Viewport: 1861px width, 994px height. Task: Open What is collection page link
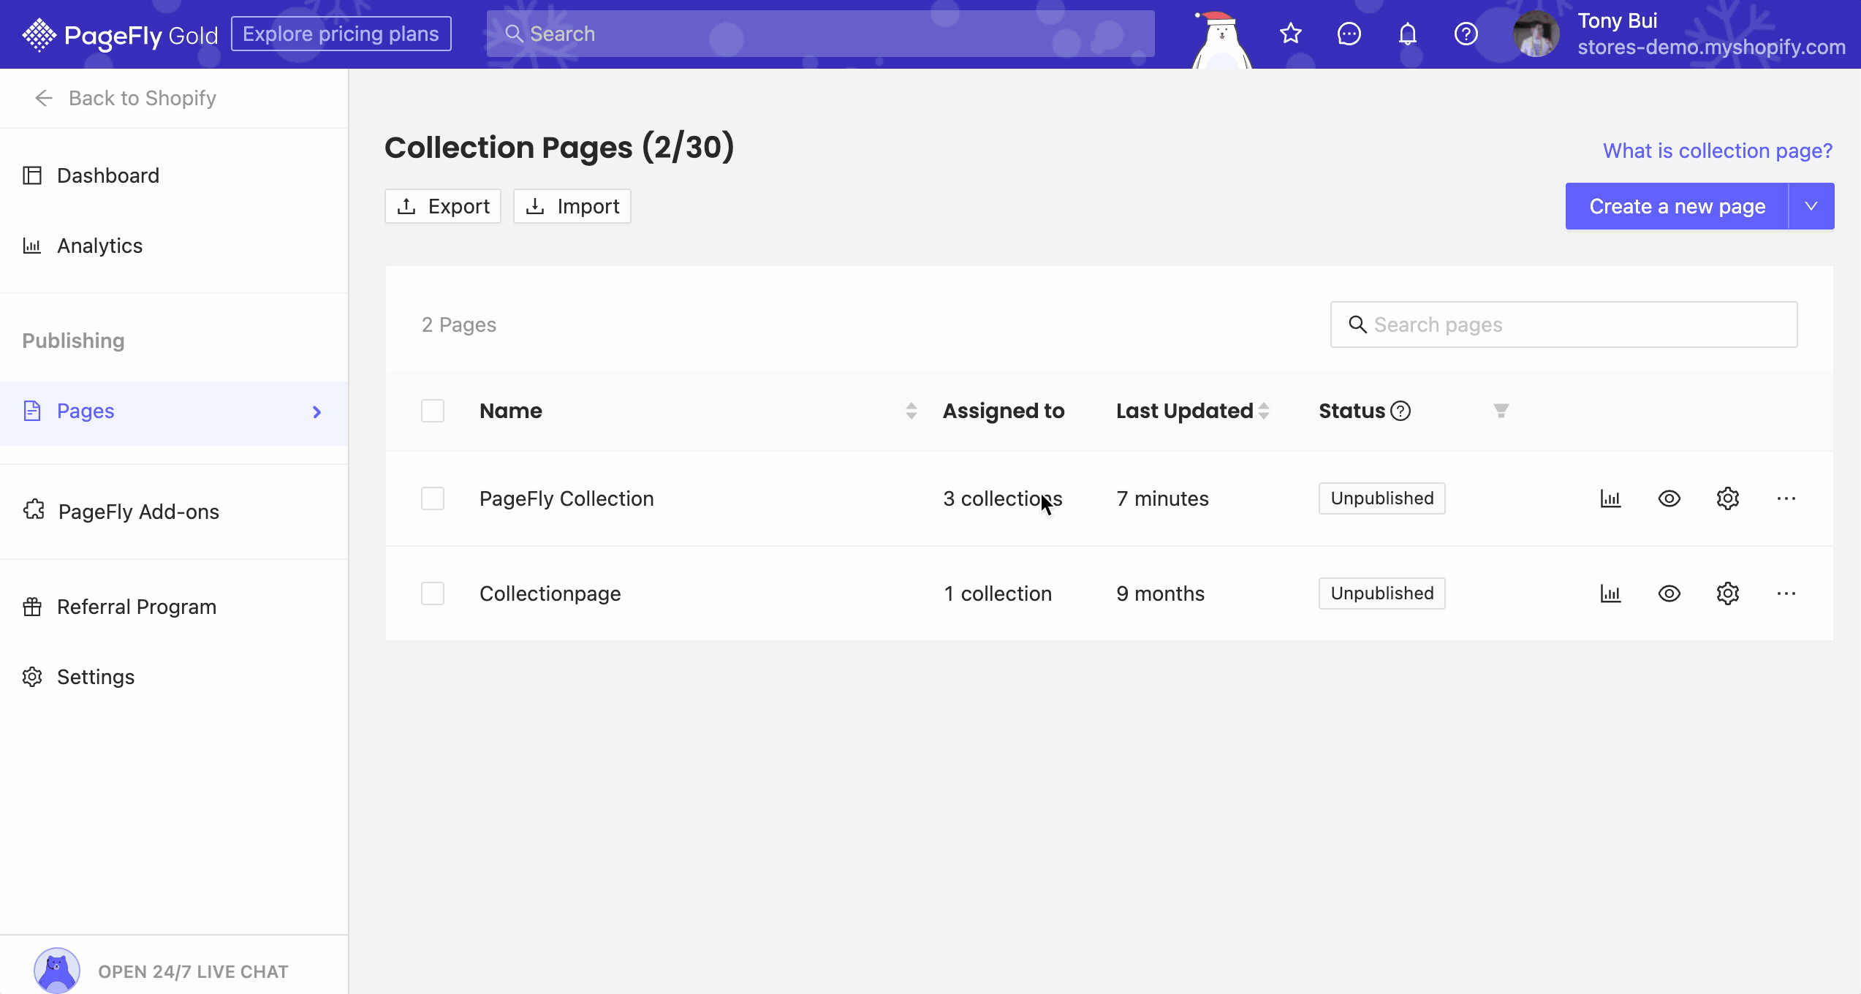1718,151
